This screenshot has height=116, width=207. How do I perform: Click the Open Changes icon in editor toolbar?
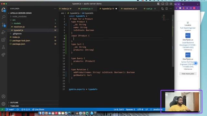coord(162,9)
